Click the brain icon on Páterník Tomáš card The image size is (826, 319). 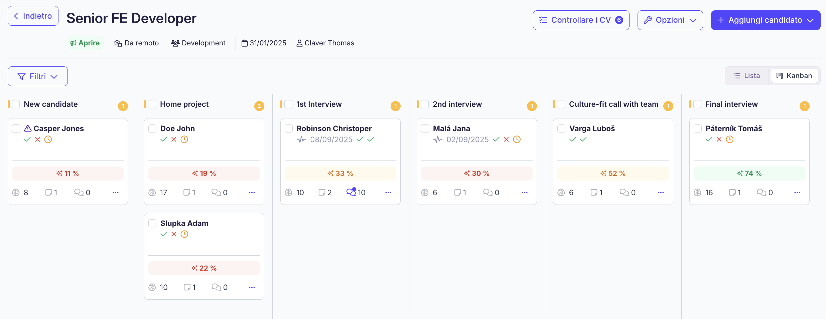(697, 193)
